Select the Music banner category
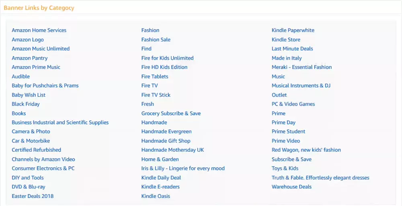The image size is (402, 206). tap(278, 76)
